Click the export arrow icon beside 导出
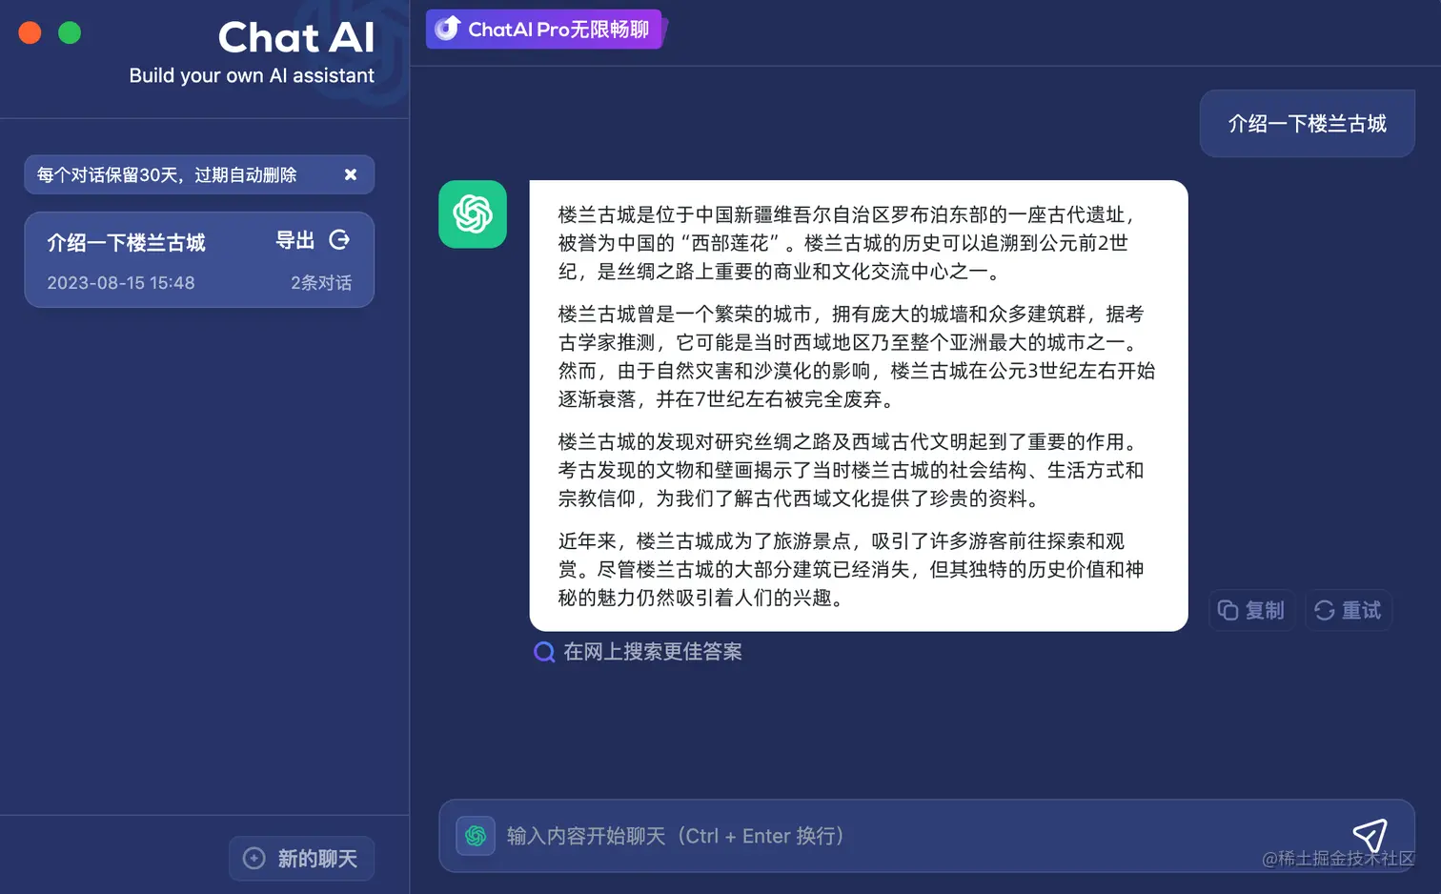The height and width of the screenshot is (894, 1441). [339, 240]
